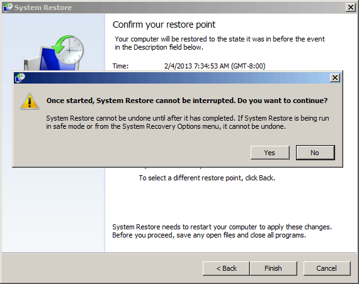Click the 'System Restore' window title text

click(43, 8)
